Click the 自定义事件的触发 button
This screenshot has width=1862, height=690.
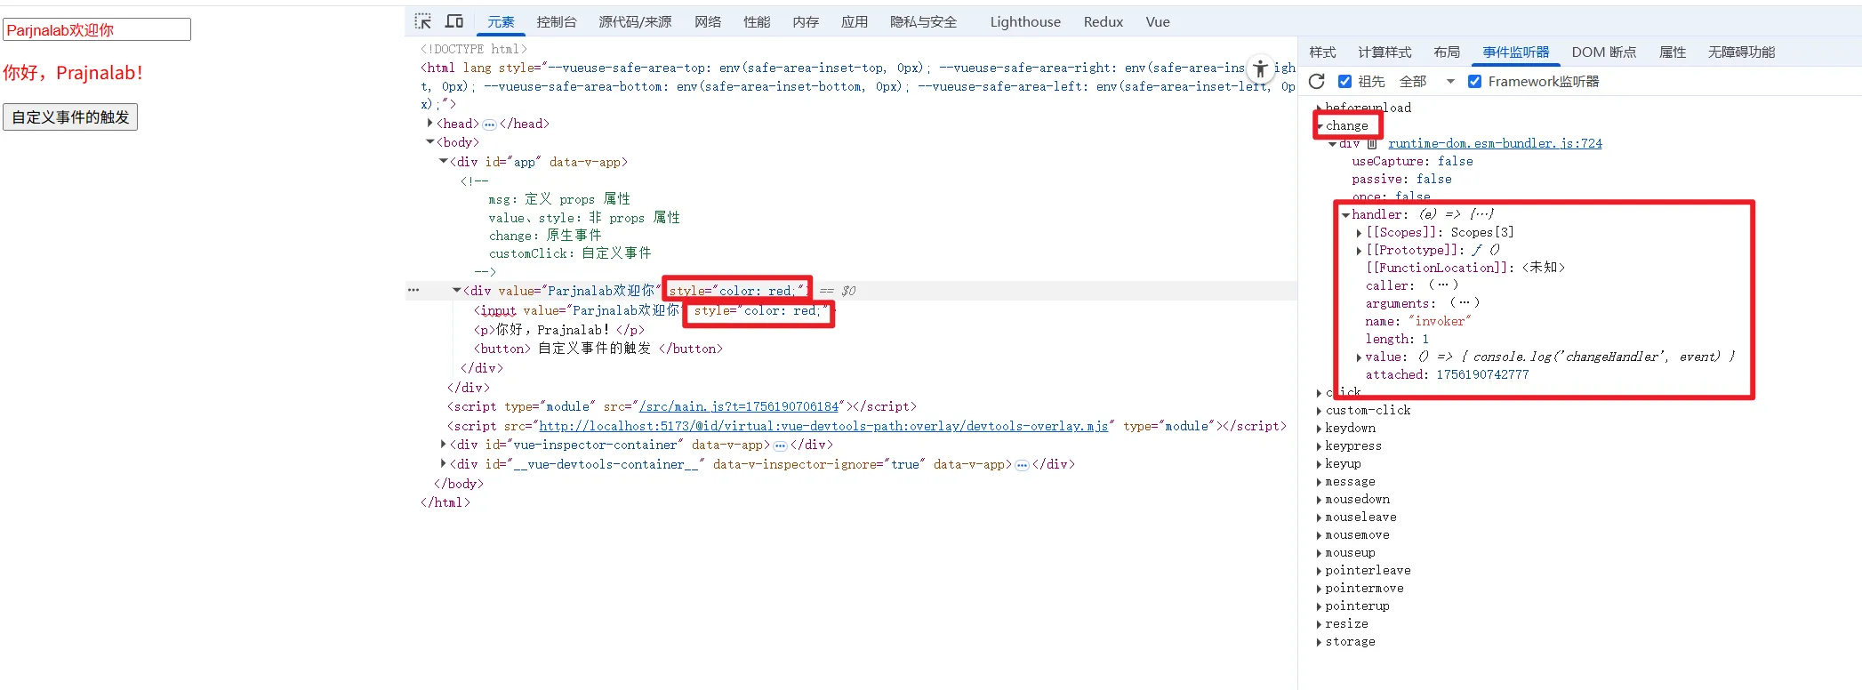tap(70, 117)
